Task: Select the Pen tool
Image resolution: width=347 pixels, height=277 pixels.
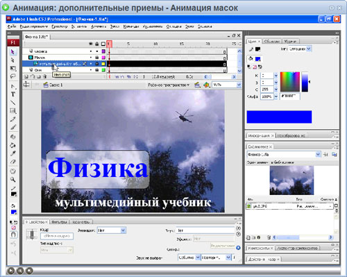Action: click(x=12, y=87)
